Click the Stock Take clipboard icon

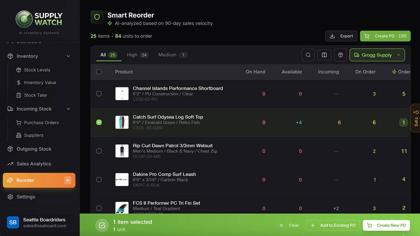[19, 95]
